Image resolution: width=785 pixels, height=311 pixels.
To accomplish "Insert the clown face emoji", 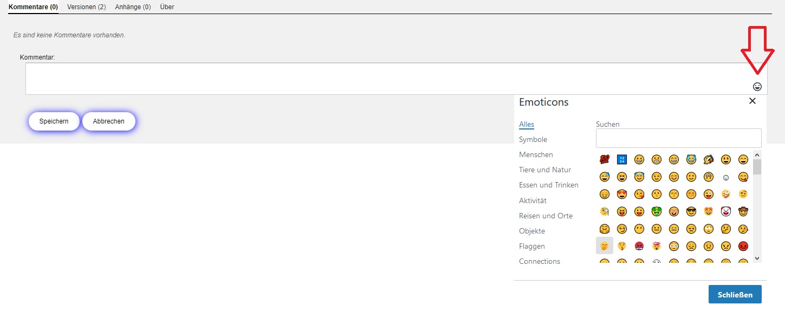I will pos(726,211).
